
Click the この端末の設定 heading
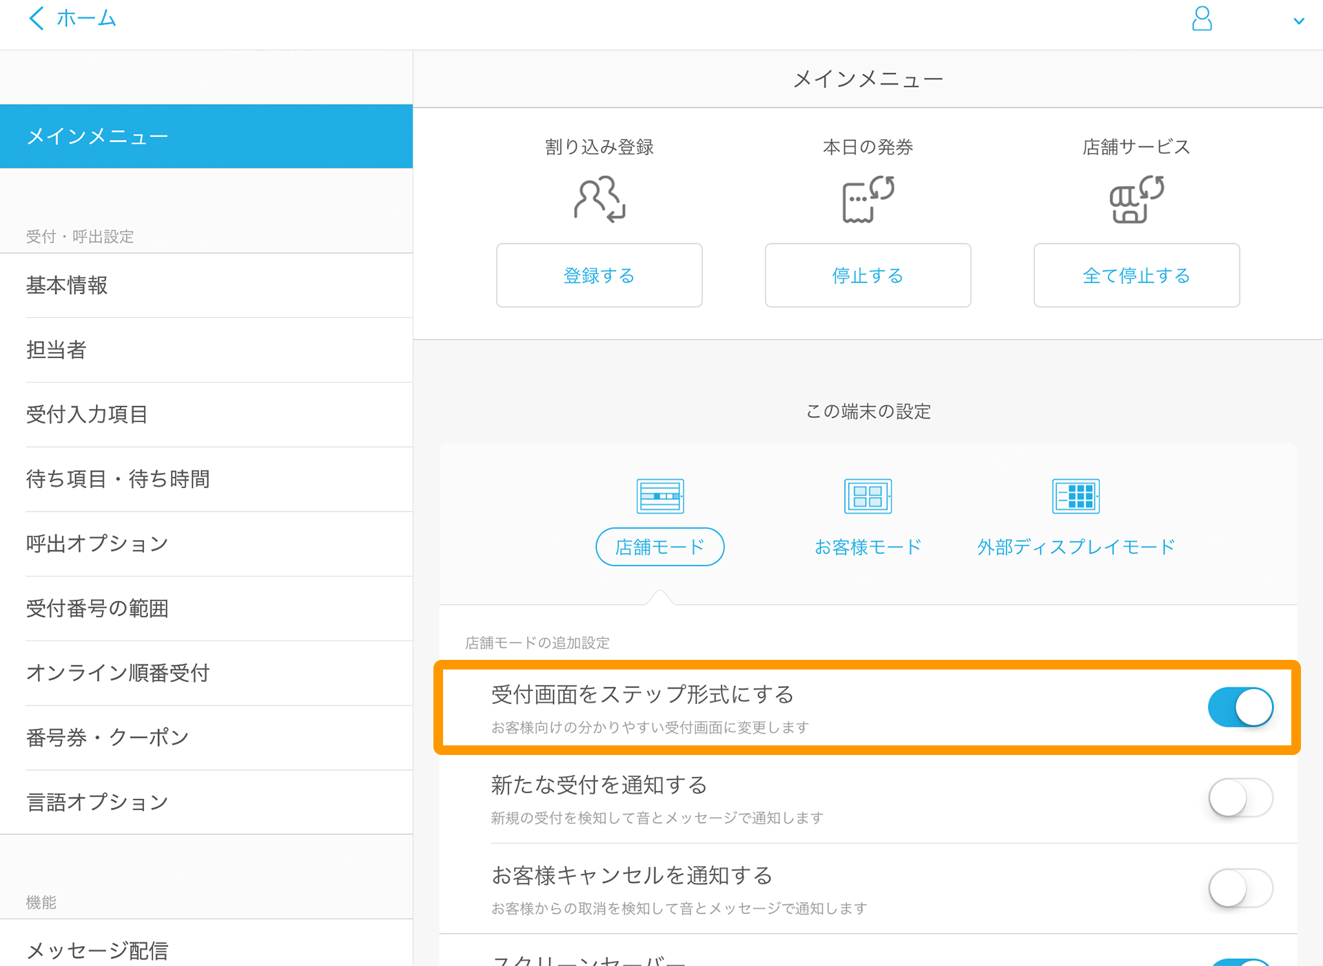pos(868,412)
